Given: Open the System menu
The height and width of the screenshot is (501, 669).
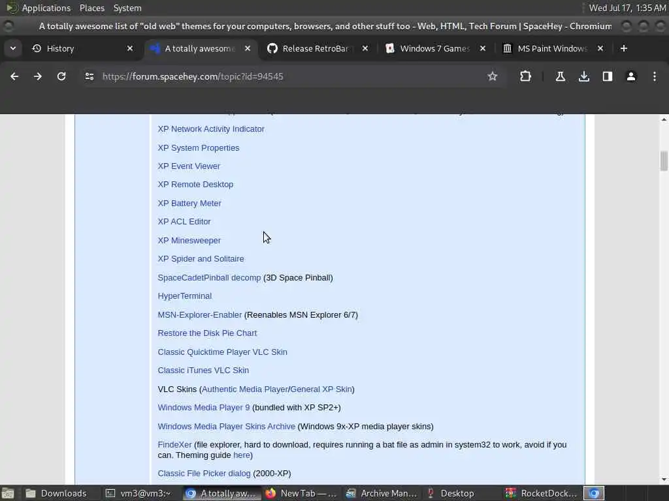Looking at the screenshot, I should click(127, 8).
